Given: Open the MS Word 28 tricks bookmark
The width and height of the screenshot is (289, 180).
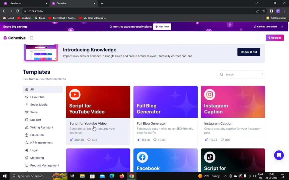Looking at the screenshot, I should [92, 18].
